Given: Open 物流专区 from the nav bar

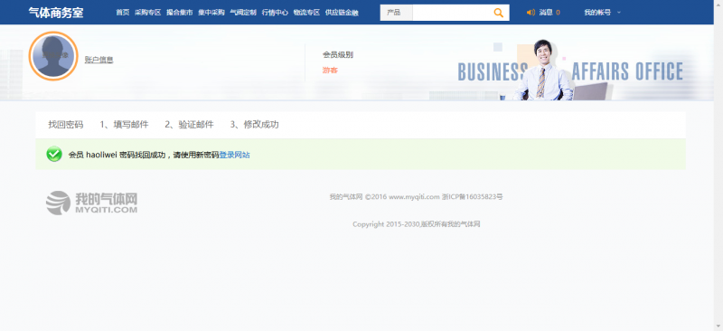Looking at the screenshot, I should coord(306,13).
